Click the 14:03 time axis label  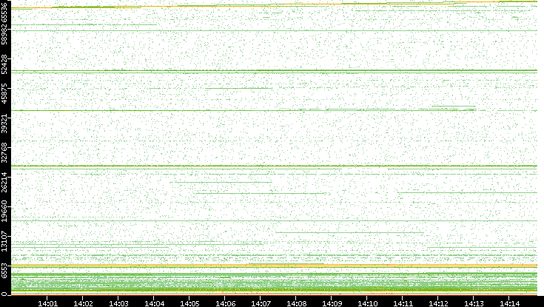[x=118, y=303]
